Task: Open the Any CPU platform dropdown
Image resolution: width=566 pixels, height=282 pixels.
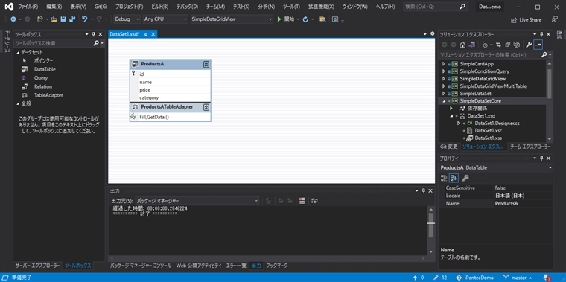Action: click(165, 19)
